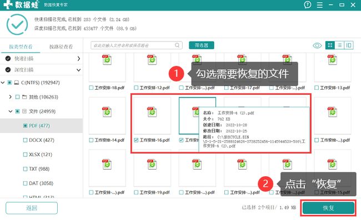Check 工作安排-19.pdf checkbox
Viewport: 361px width, 220px height.
(136, 192)
